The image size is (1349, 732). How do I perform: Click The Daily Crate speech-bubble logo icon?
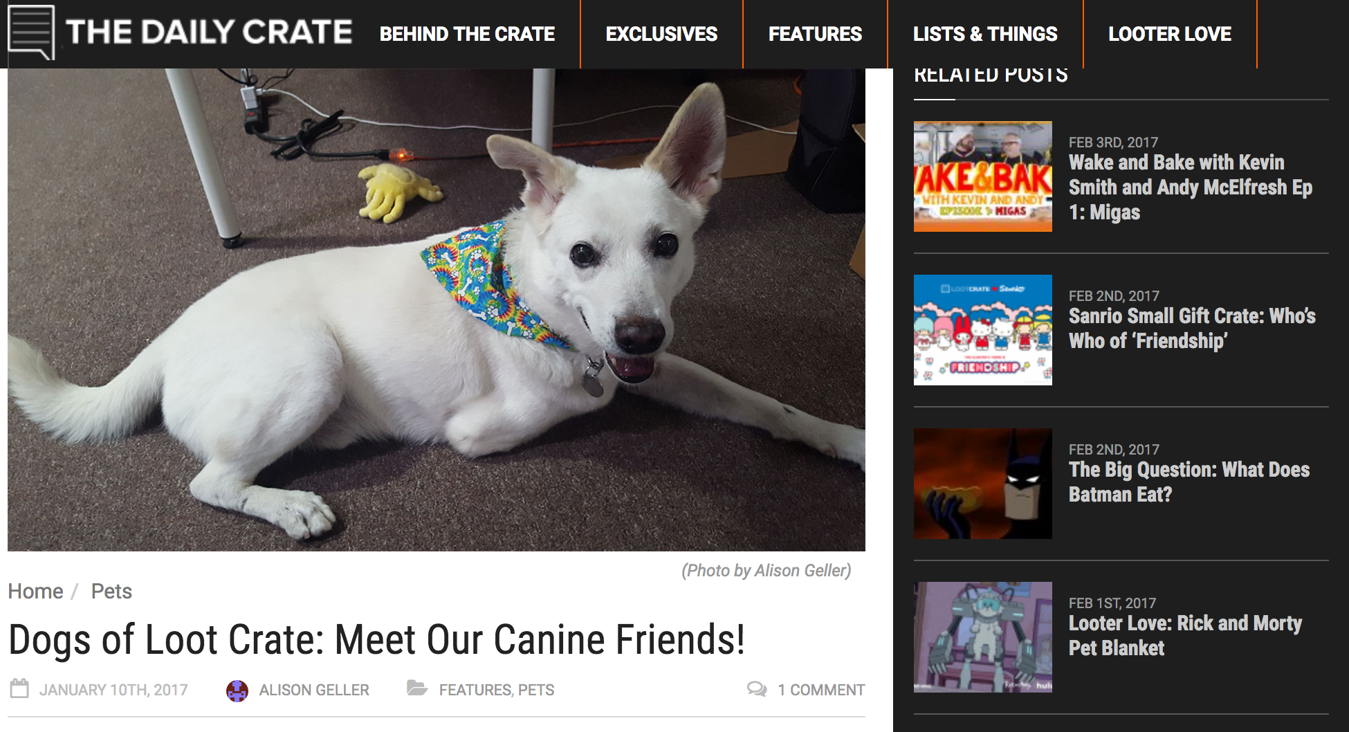tap(31, 33)
